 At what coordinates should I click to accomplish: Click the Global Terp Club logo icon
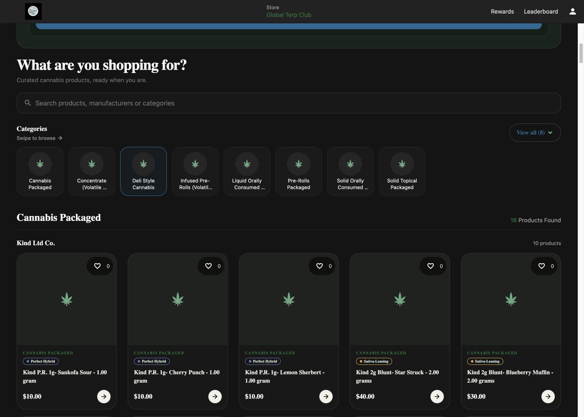pos(33,11)
